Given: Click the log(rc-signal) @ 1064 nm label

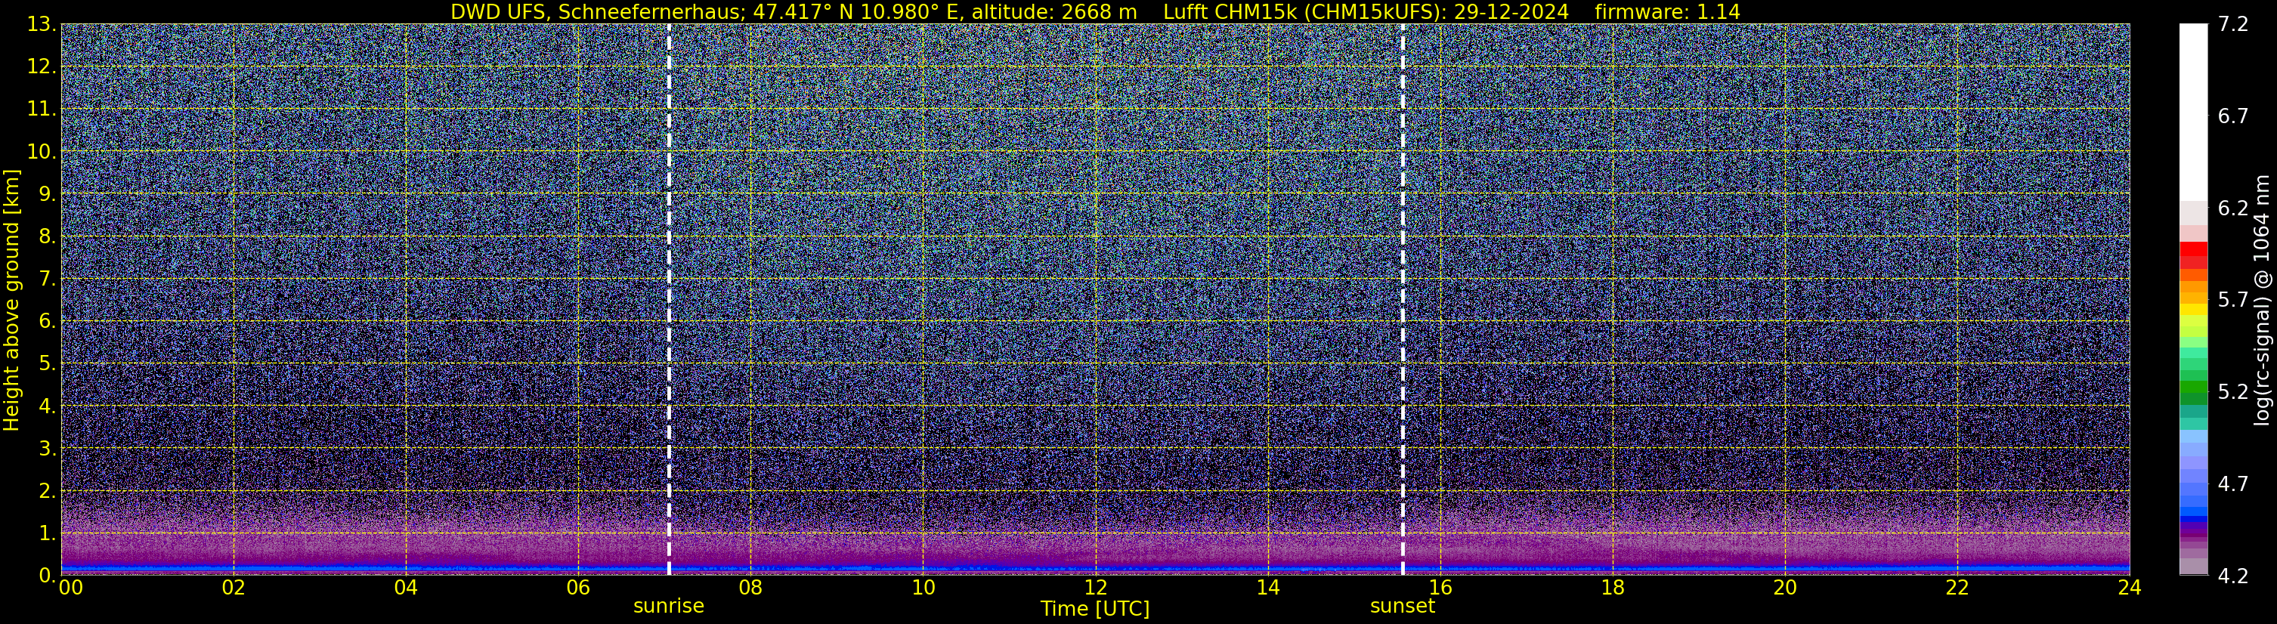Looking at the screenshot, I should pos(2262,300).
